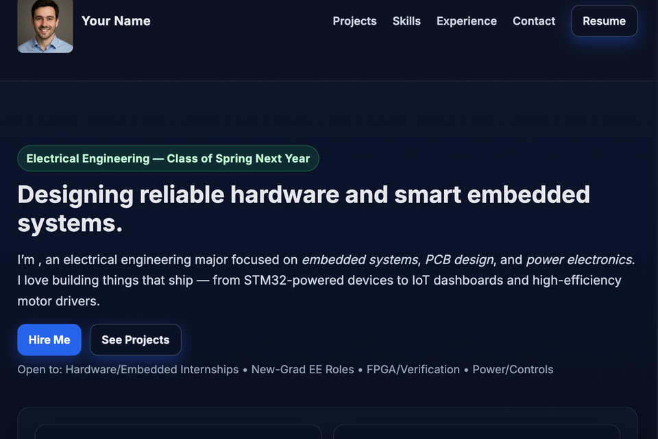This screenshot has height=439, width=658.
Task: Click the italic "embedded systems" text
Action: [x=360, y=260]
